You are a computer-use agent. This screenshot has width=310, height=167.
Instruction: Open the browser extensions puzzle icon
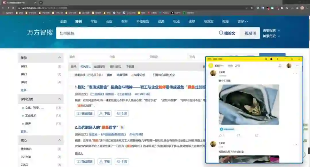click(x=282, y=8)
